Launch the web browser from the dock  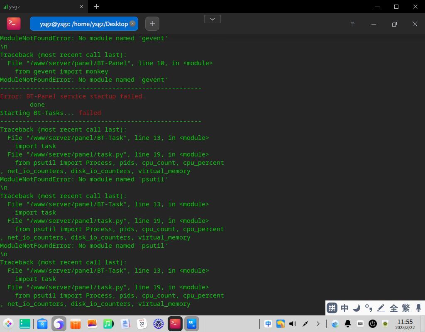[x=59, y=324]
